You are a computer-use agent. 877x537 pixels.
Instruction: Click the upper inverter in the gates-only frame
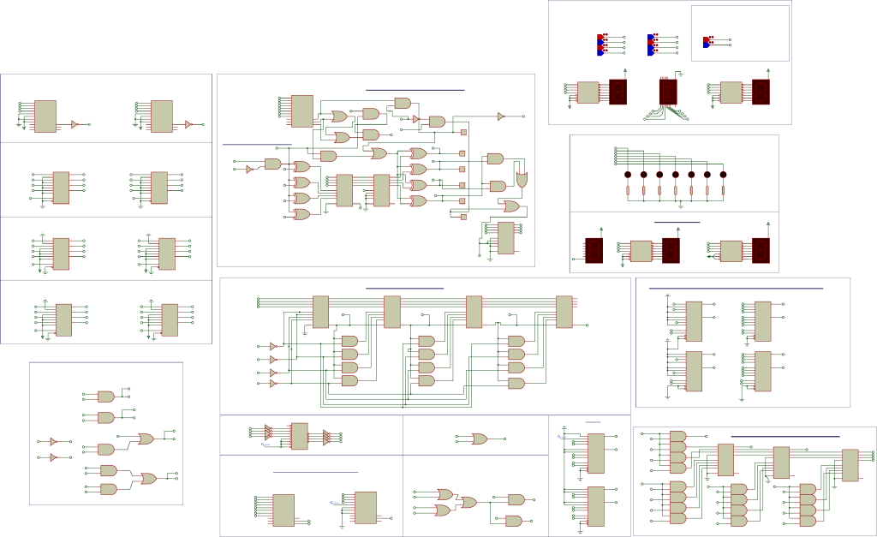(x=53, y=442)
